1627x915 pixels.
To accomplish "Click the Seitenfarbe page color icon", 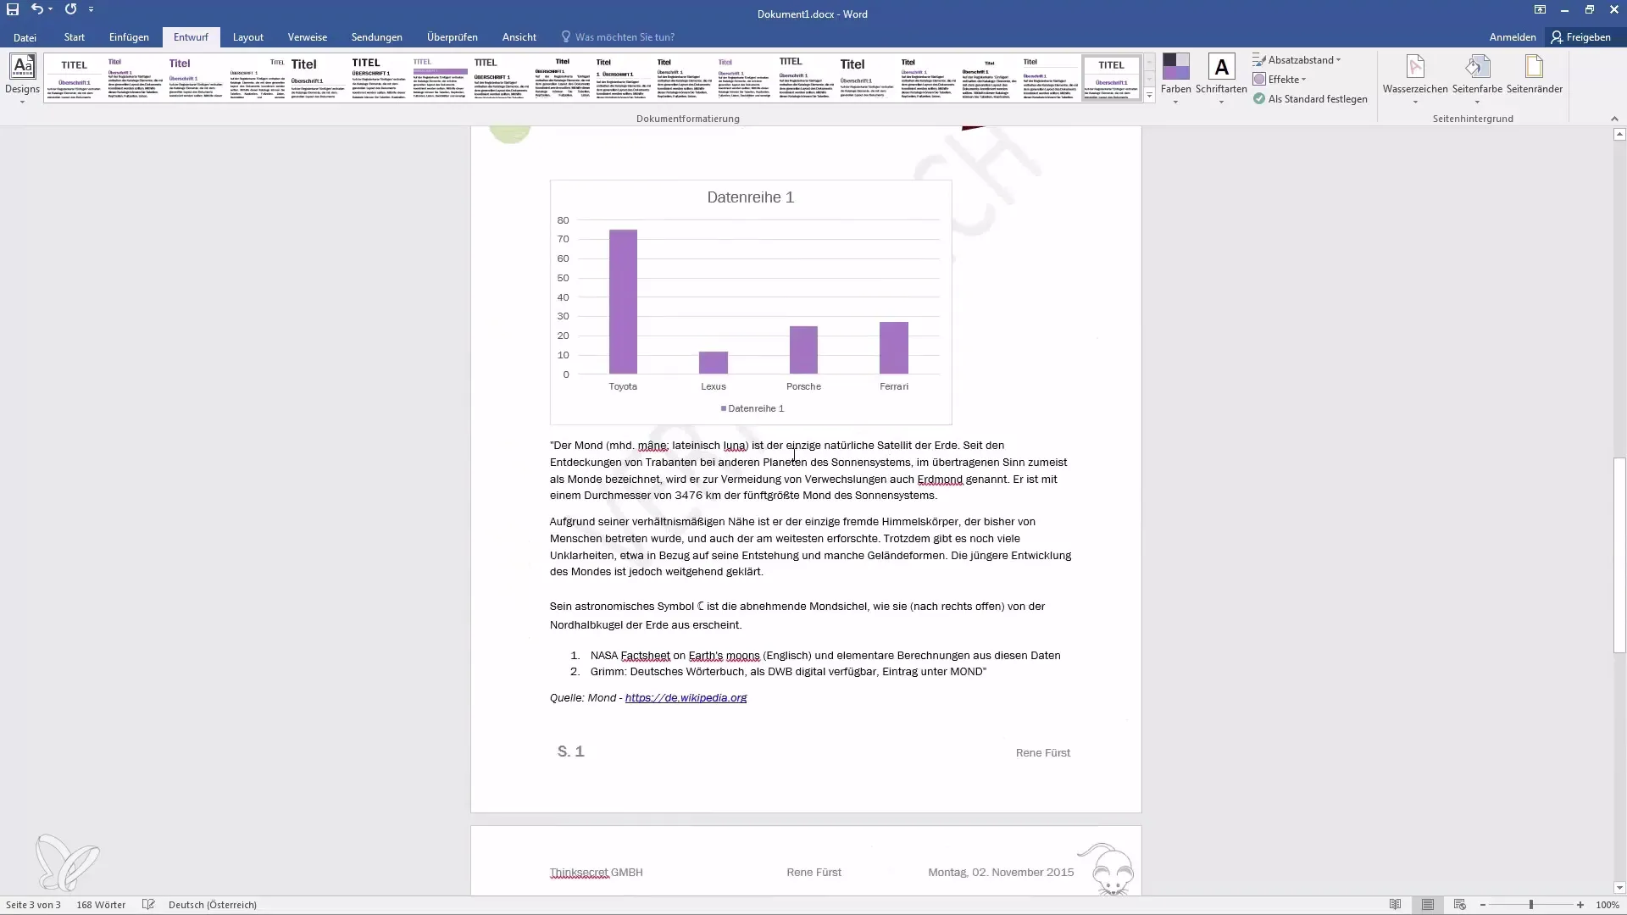I will click(1476, 68).
